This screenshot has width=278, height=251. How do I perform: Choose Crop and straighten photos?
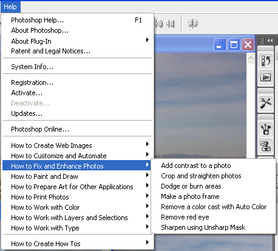pyautogui.click(x=214, y=176)
